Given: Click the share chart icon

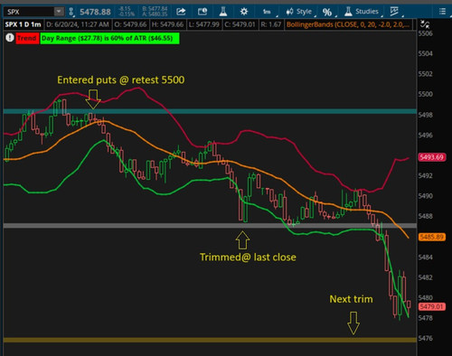Looking at the screenshot, I should tap(181, 12).
